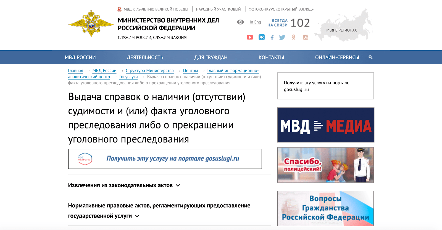Open the 'ОНЛАЙН-СЕРВИСЫ' menu item
Screen dimensions: 442x230
pyautogui.click(x=337, y=57)
